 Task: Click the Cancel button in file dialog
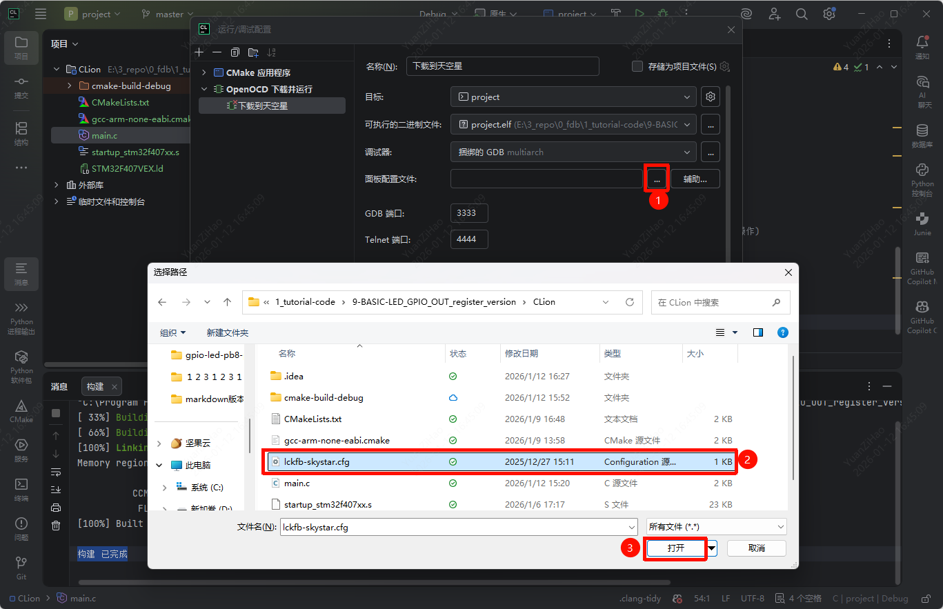(x=756, y=548)
